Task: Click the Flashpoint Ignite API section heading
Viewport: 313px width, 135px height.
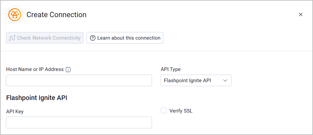Action: point(37,98)
